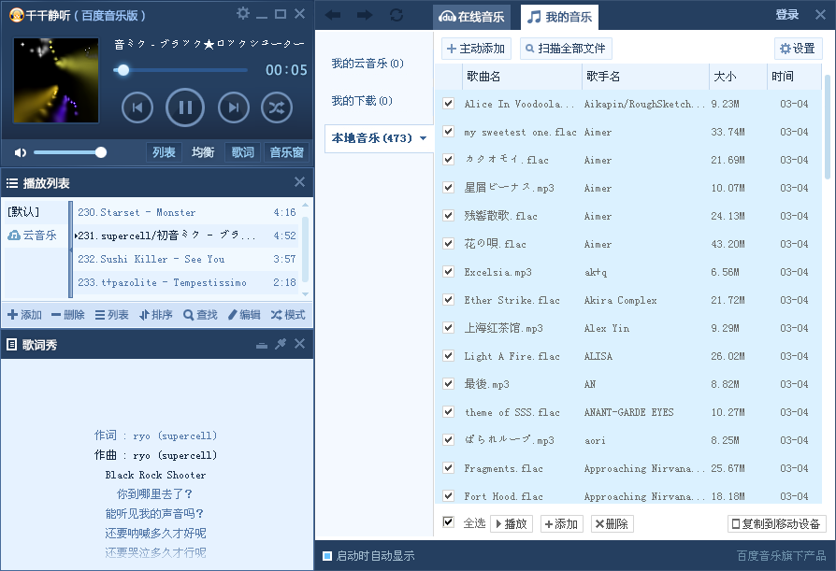Open the 排序 sort menu in playlist
836x571 pixels.
pyautogui.click(x=155, y=315)
